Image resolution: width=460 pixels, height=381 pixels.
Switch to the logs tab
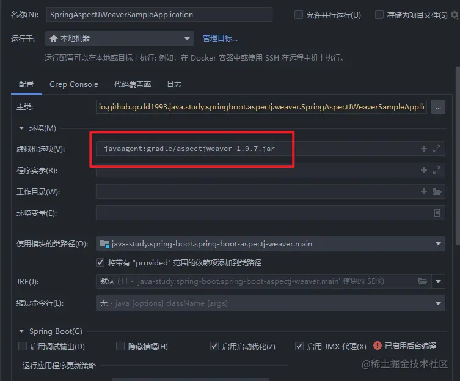(x=174, y=84)
